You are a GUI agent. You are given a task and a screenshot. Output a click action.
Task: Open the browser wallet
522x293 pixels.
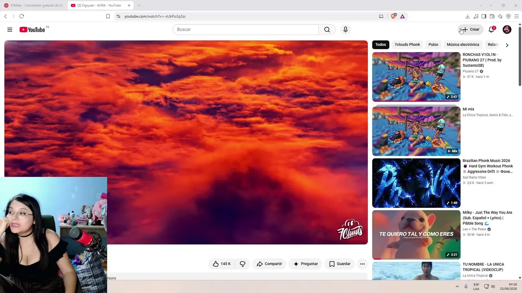tap(492, 16)
